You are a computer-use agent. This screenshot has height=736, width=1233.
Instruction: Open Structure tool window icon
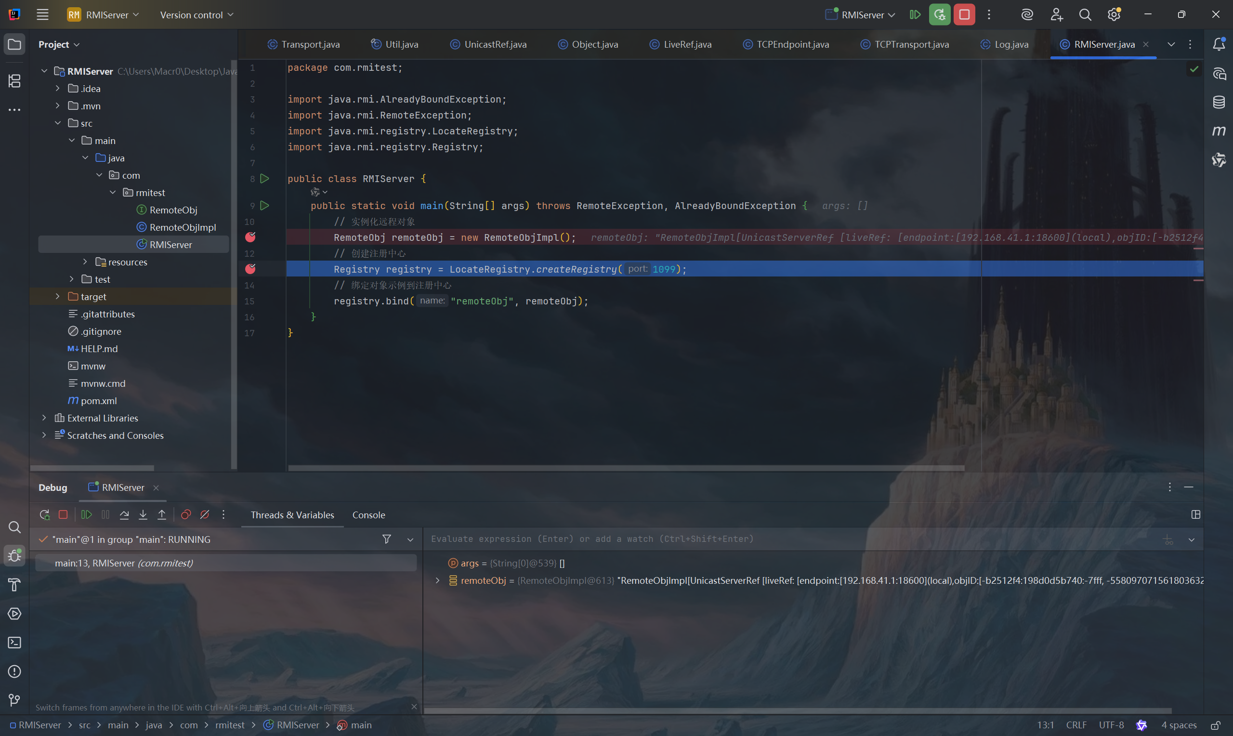click(14, 80)
